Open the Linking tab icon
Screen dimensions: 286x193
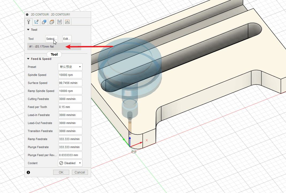(67, 22)
